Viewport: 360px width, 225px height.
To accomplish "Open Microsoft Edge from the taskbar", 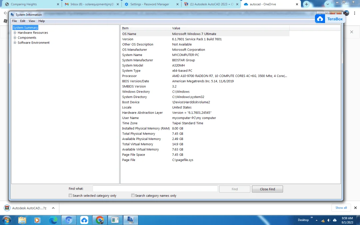I will [x=53, y=220].
